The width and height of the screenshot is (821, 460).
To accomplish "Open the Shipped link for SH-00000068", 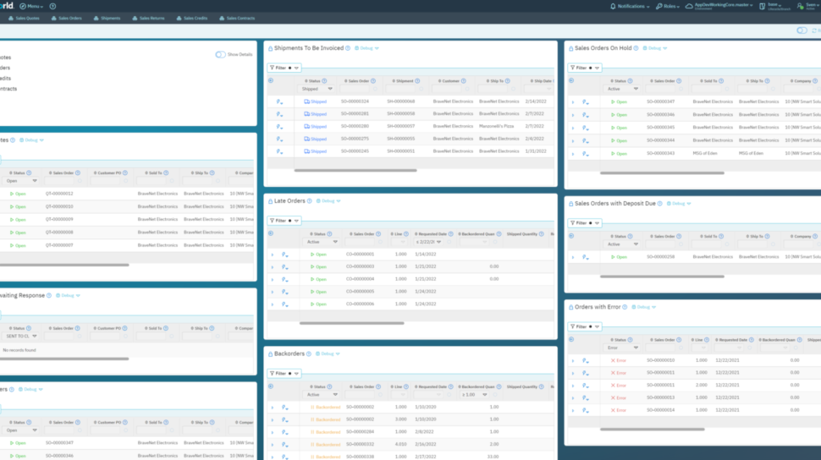I will click(x=315, y=101).
